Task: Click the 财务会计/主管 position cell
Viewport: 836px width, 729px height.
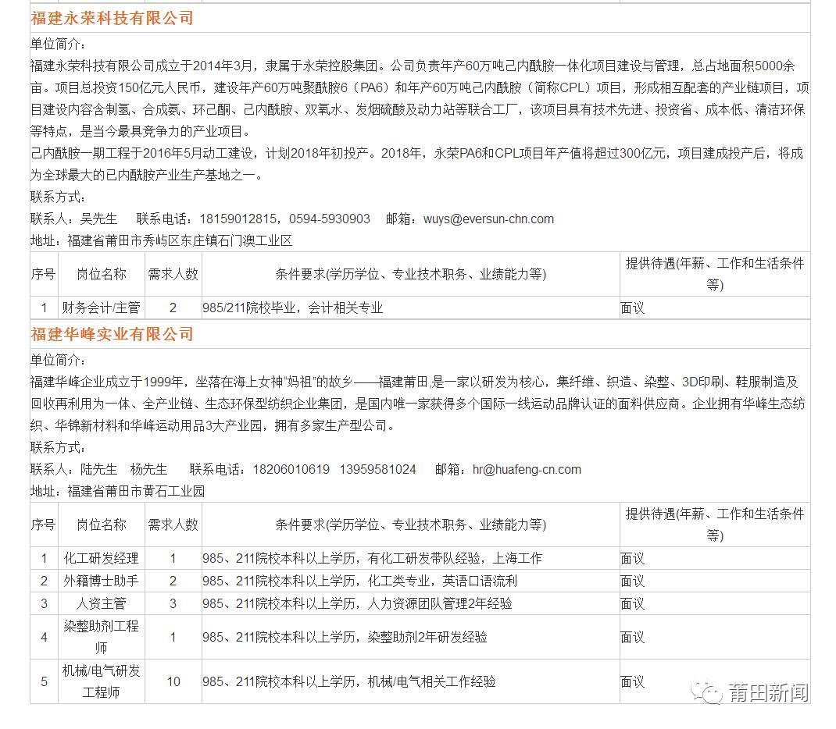Action: pos(101,308)
